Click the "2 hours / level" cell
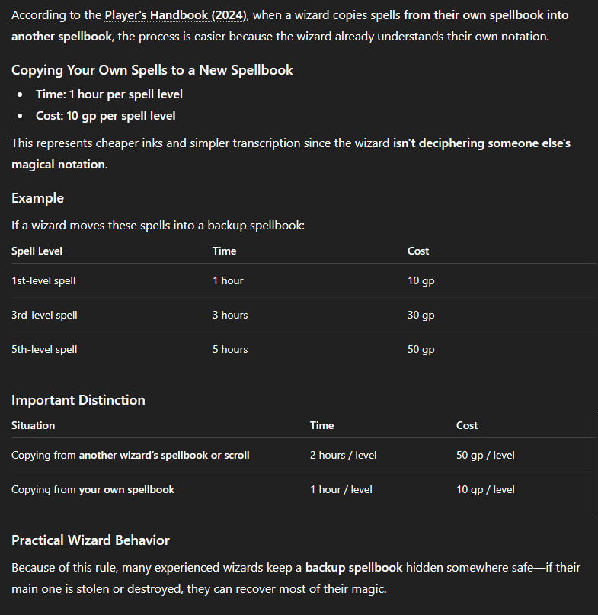The height and width of the screenshot is (615, 598). pyautogui.click(x=343, y=455)
